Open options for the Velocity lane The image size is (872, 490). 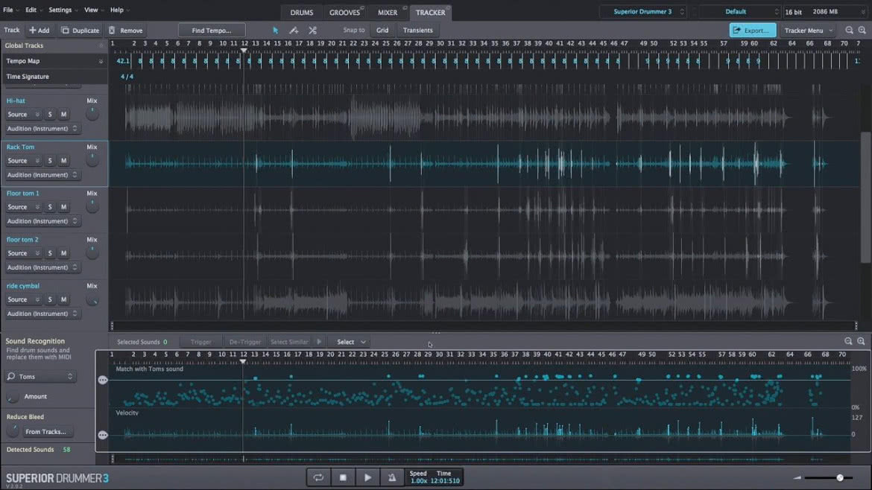point(103,435)
